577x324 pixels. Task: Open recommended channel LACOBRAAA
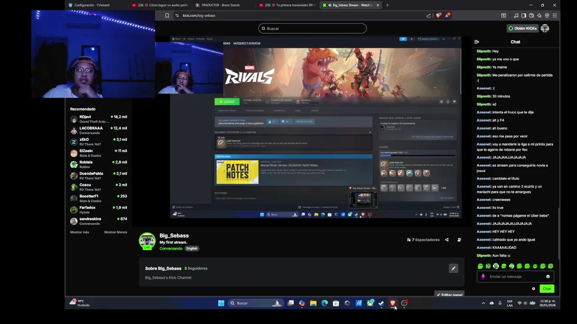98,130
